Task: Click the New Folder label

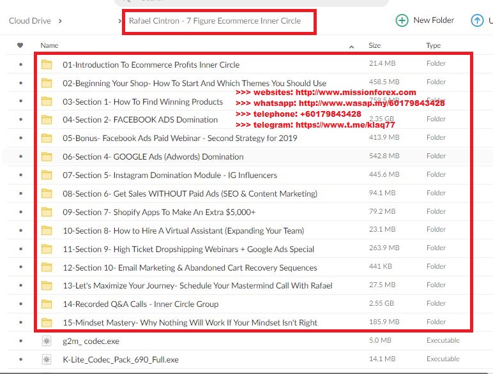Action: (x=434, y=20)
